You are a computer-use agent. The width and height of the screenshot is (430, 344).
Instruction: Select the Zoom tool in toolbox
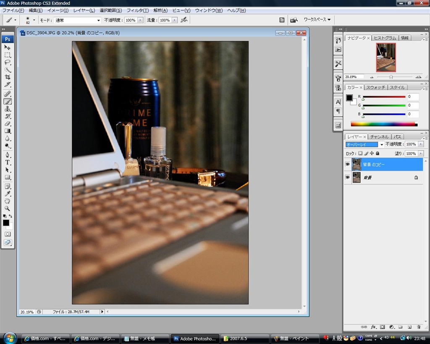[x=8, y=208]
